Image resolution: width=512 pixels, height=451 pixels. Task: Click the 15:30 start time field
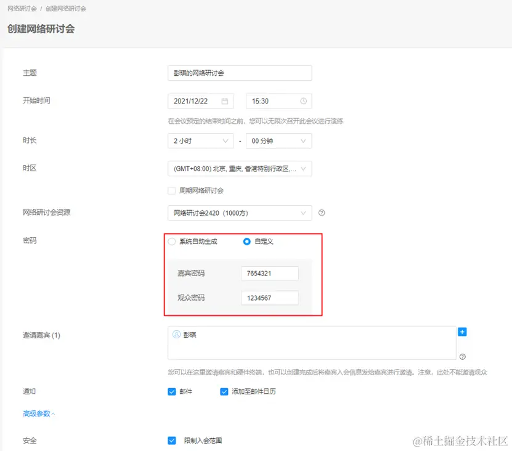(x=279, y=101)
